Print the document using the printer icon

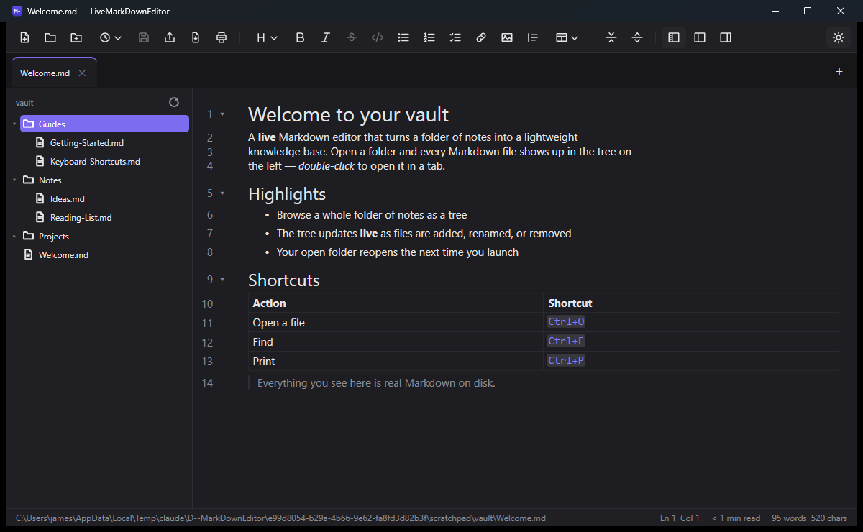click(x=222, y=37)
